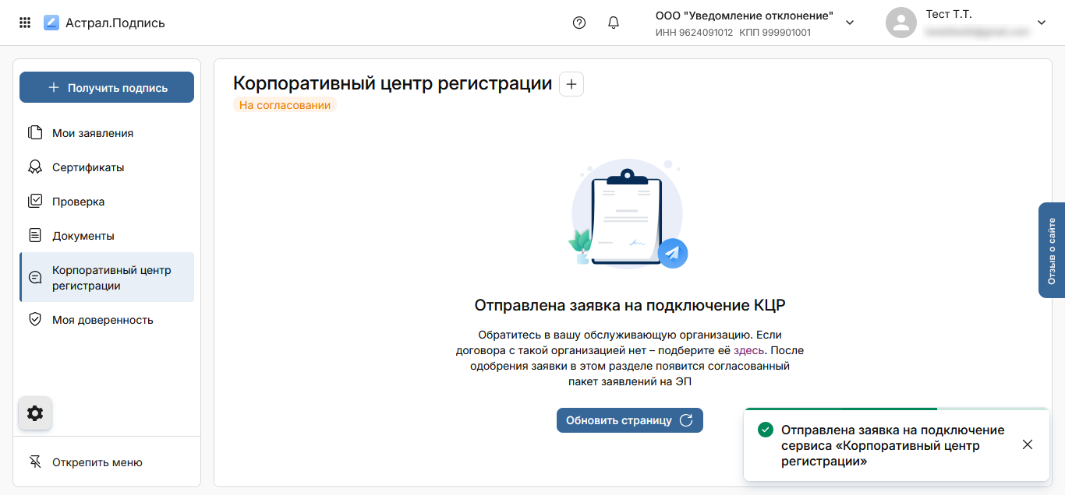This screenshot has height=495, width=1065.
Task: Click the user avatar icon
Action: [x=900, y=23]
